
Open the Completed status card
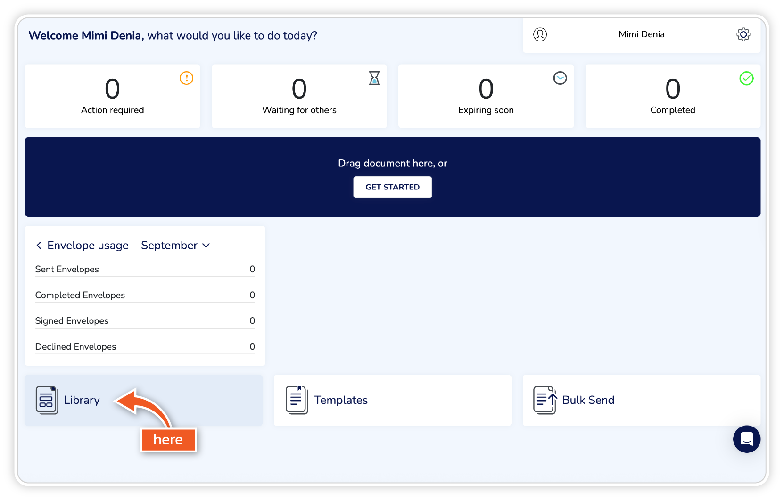(x=673, y=96)
